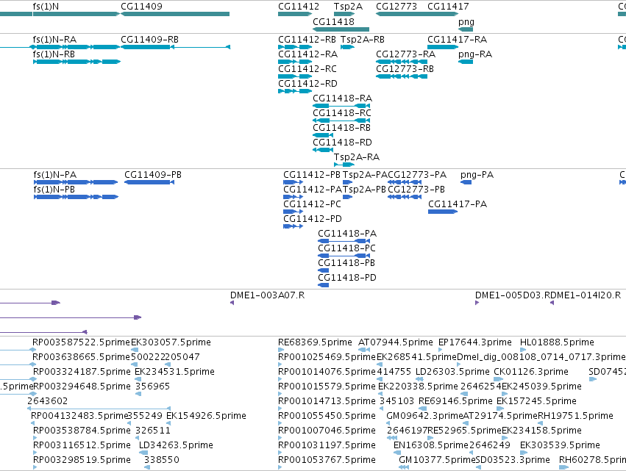Select transcript CG11412-RB
The image size is (626, 471).
click(295, 47)
